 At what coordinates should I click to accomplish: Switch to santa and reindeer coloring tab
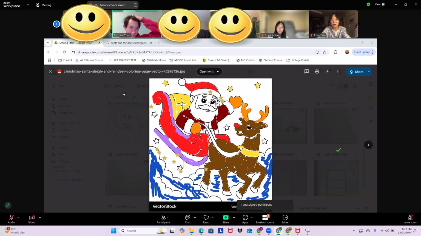tap(129, 43)
